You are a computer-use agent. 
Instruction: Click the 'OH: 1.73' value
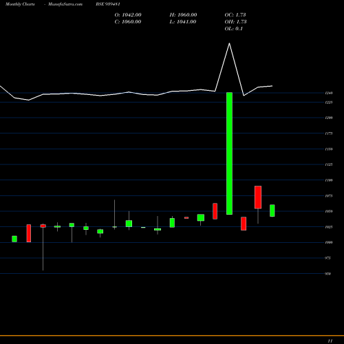coord(236,22)
